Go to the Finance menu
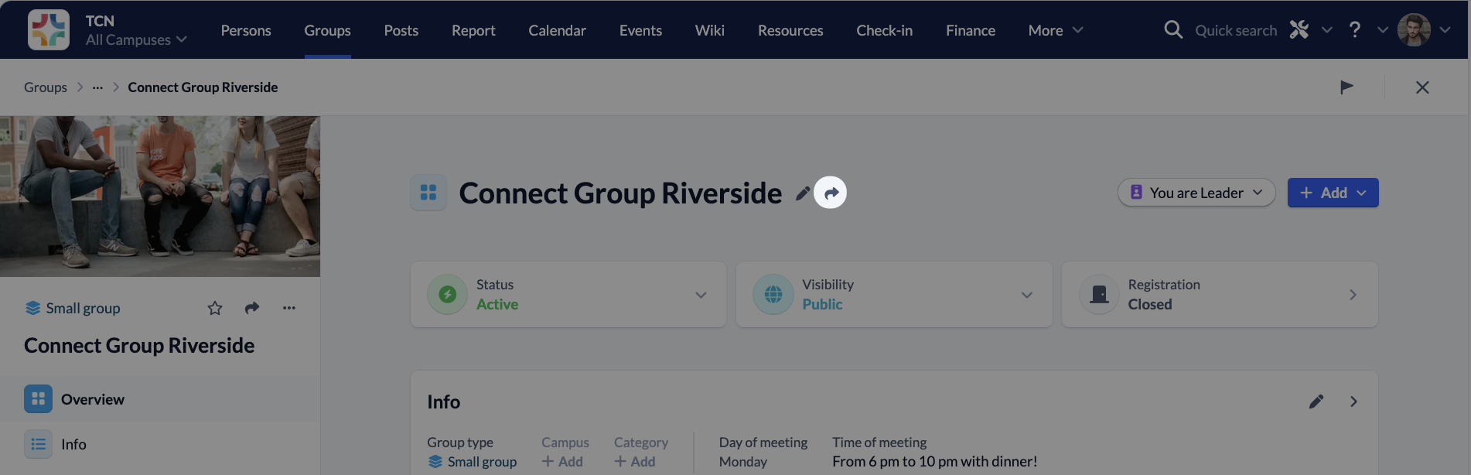 pyautogui.click(x=970, y=30)
